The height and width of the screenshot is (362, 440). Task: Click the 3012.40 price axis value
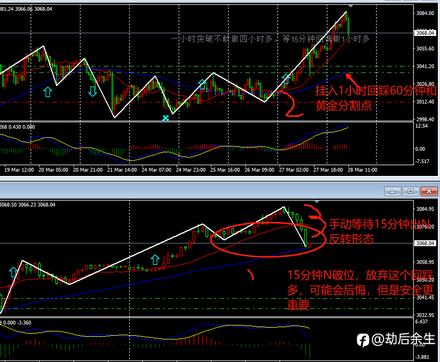coord(425,101)
